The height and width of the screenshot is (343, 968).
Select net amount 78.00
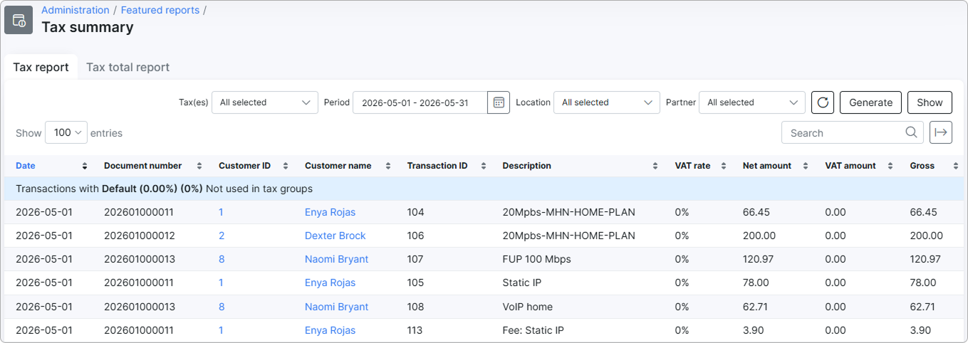click(756, 283)
